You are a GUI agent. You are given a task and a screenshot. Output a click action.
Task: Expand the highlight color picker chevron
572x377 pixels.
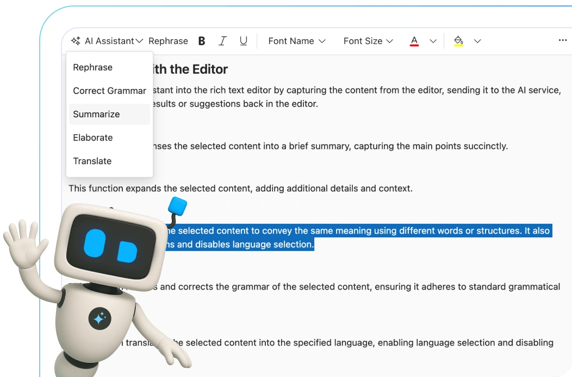477,41
